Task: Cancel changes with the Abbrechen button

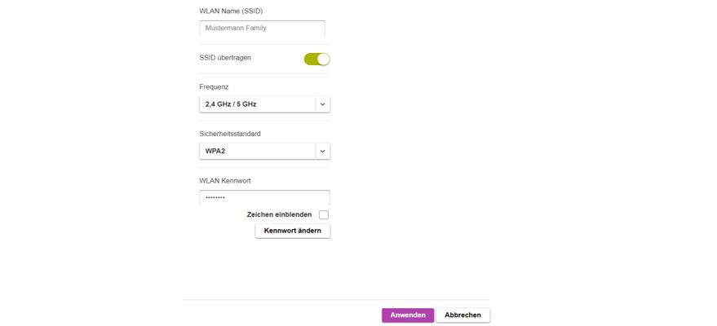Action: pyautogui.click(x=463, y=315)
